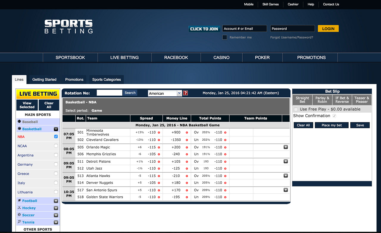Select Utah Jazz -125 money line radio

[x=187, y=169]
